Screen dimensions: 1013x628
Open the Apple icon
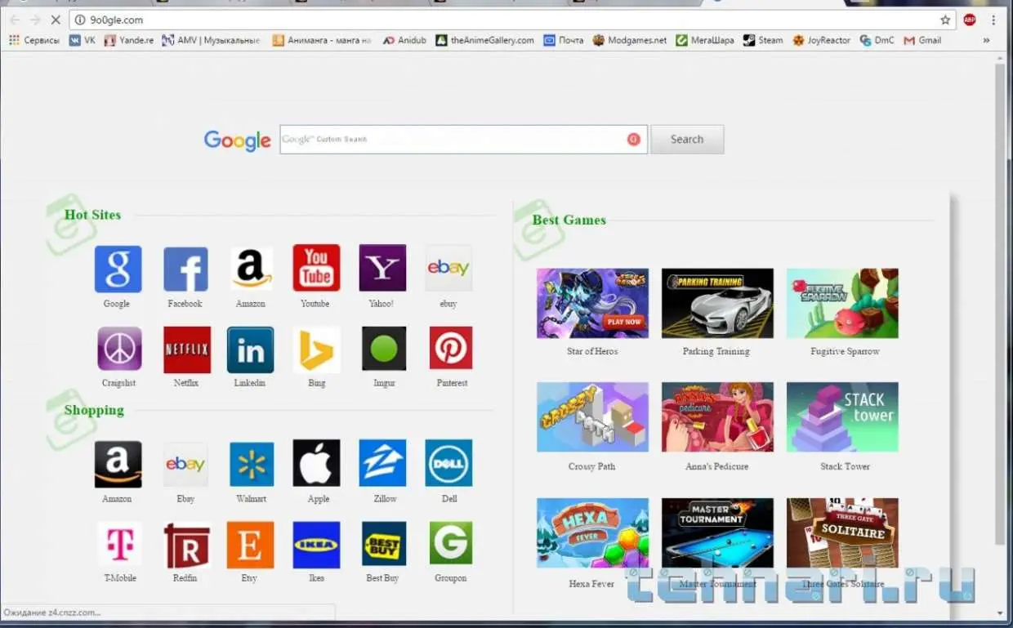pos(316,463)
